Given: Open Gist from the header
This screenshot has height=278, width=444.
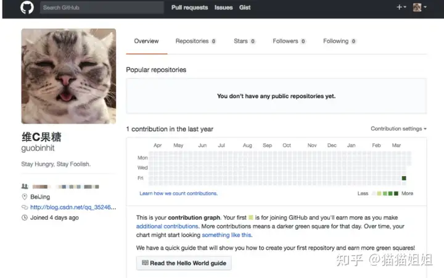Looking at the screenshot, I should 245,7.
